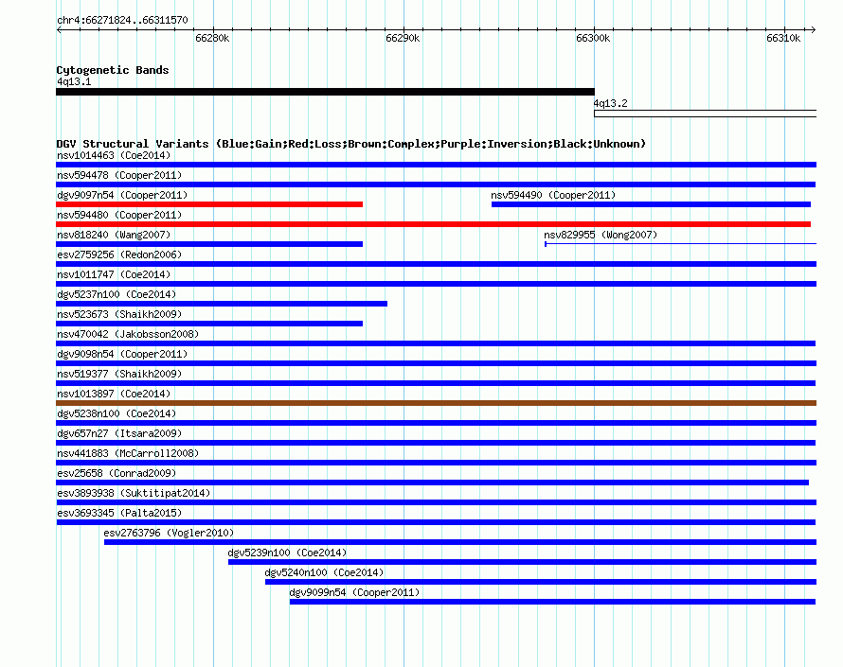Click the red bar under dgv9097n54
This screenshot has height=667, width=843.
coord(209,204)
